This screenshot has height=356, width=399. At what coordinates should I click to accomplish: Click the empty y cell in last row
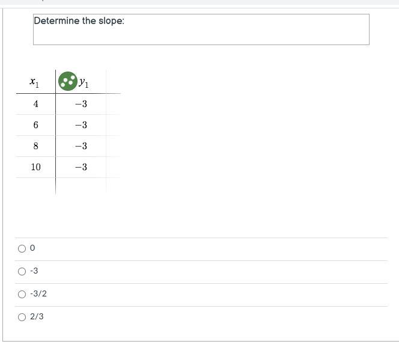tap(81, 186)
